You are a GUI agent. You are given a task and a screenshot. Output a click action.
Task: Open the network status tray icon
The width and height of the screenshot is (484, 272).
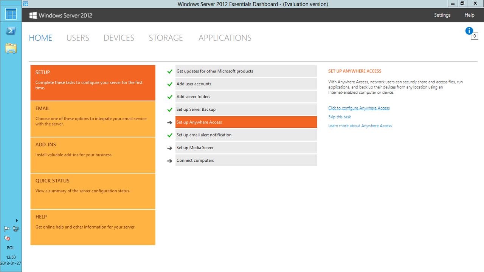(x=16, y=229)
